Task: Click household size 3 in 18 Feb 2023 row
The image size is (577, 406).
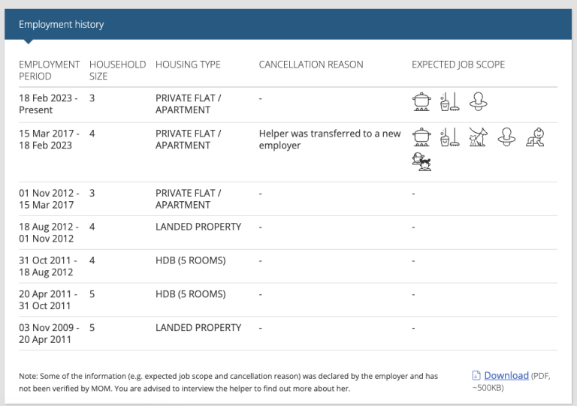Action: pos(92,98)
